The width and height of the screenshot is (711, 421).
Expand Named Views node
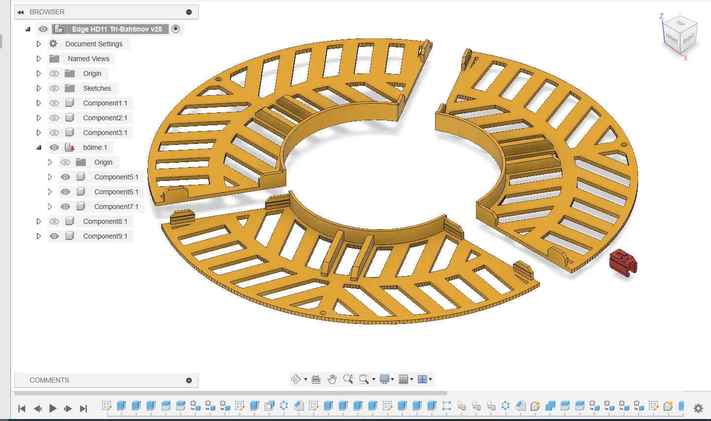39,59
